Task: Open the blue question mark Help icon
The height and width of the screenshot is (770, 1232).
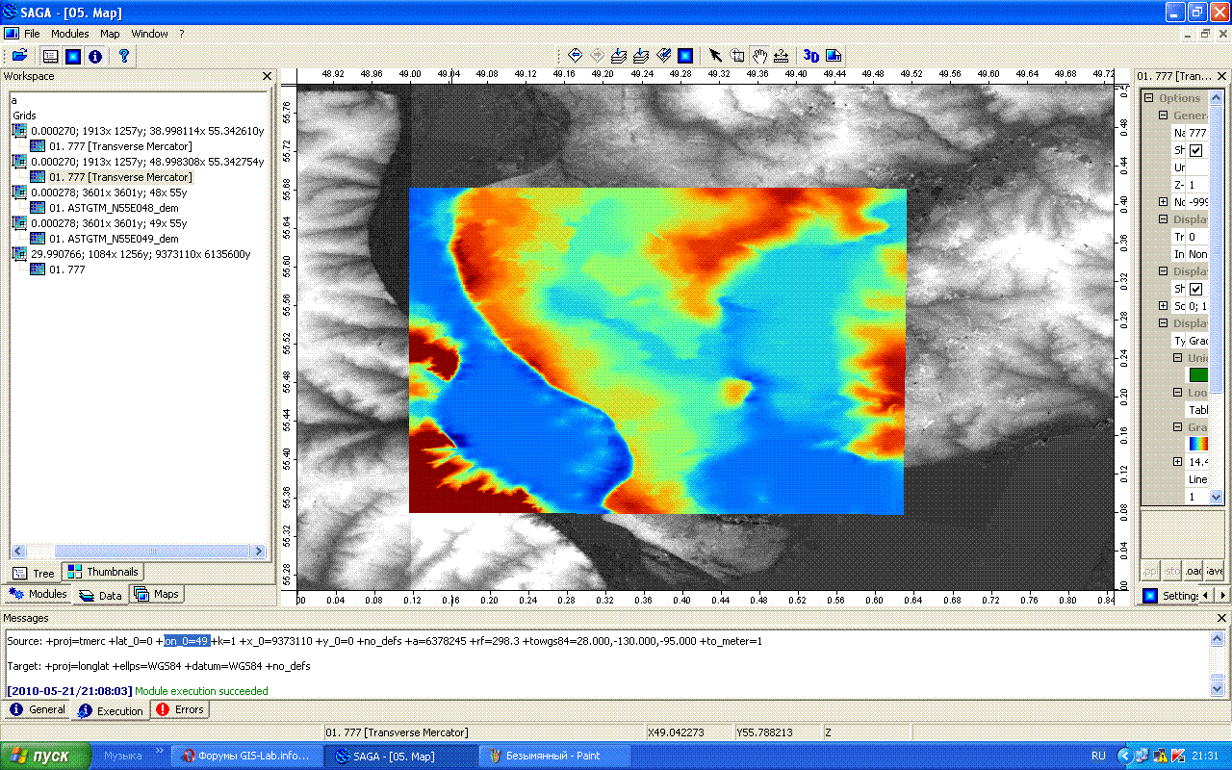Action: point(123,56)
